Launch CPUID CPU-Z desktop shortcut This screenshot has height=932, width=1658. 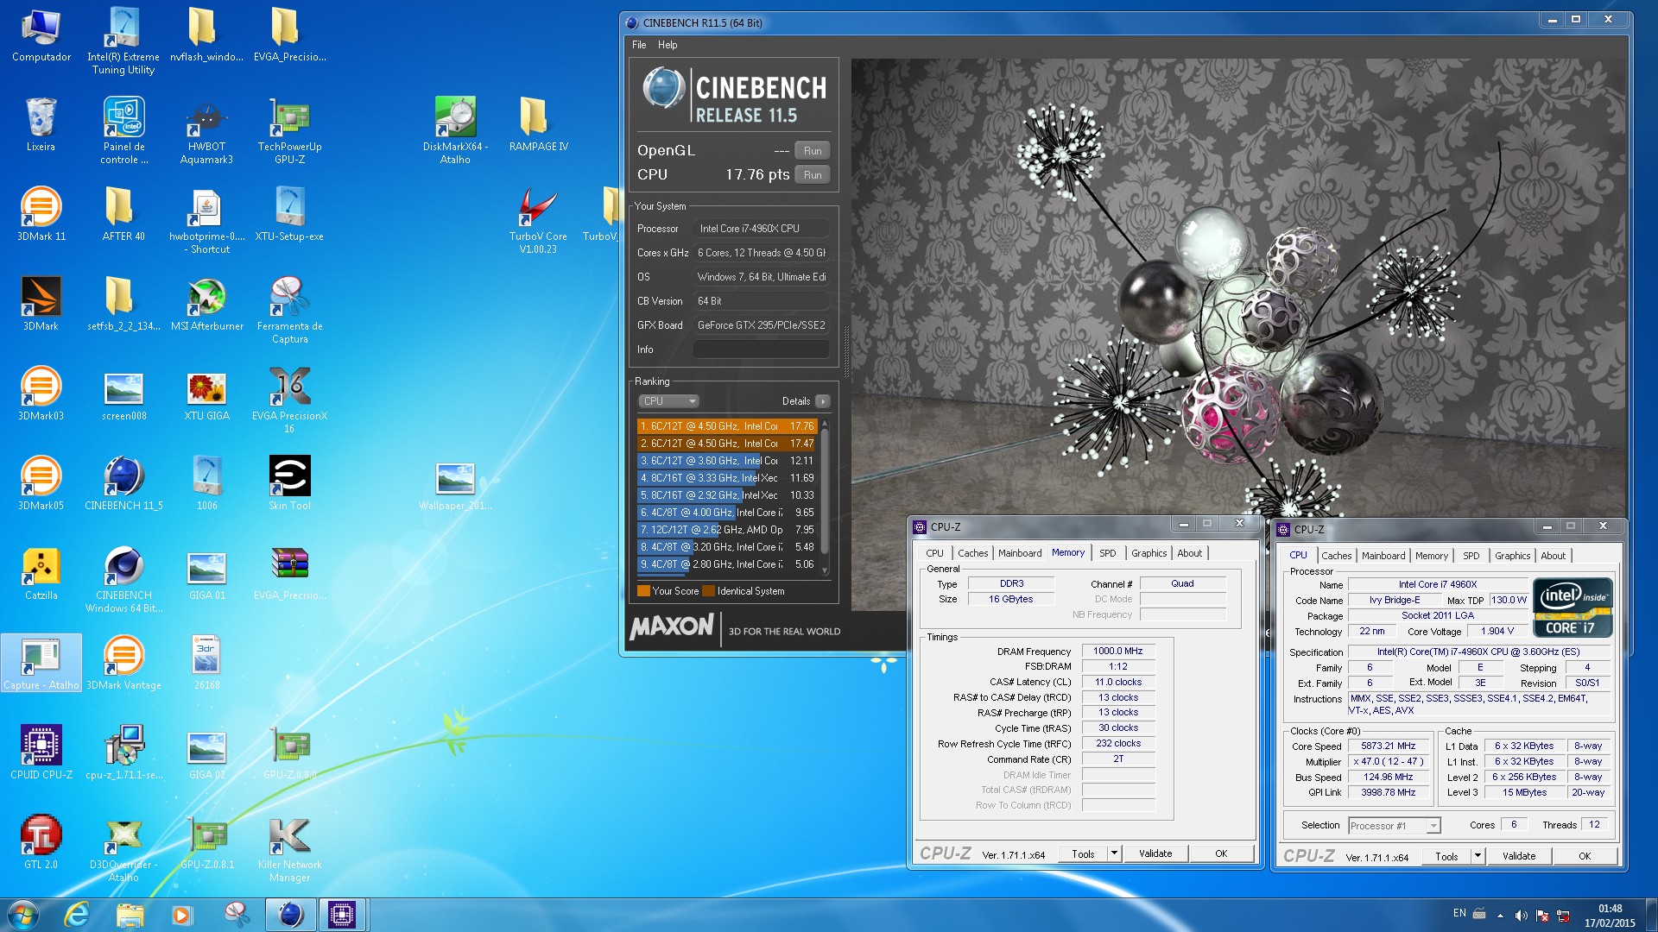click(x=41, y=753)
